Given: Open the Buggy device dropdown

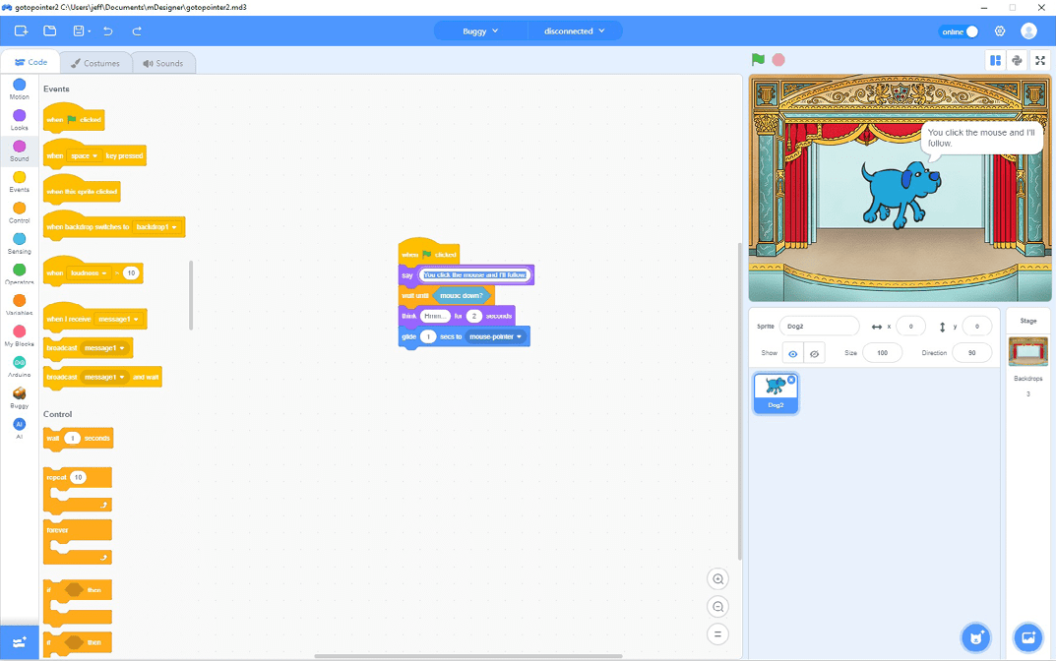Looking at the screenshot, I should coord(480,30).
